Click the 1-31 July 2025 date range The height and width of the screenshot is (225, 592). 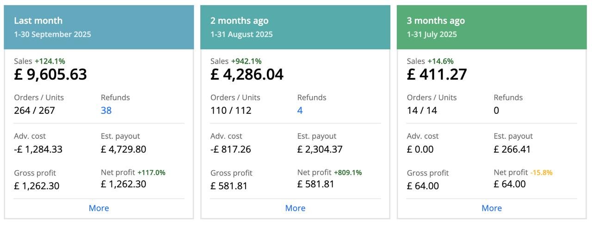coord(432,35)
